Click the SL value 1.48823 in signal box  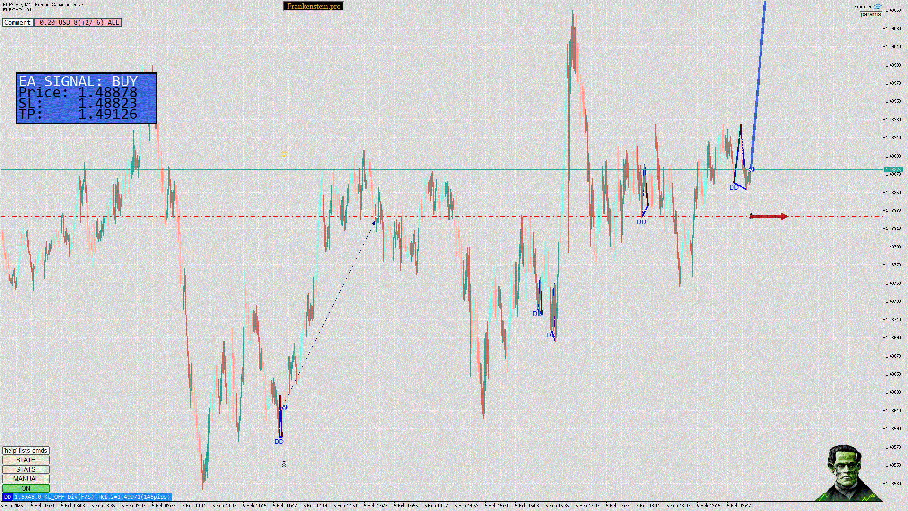pyautogui.click(x=107, y=104)
